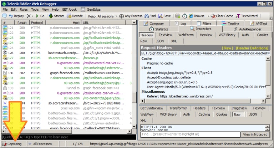Click the lock icon of session 133
Viewport: 274px width, 148px height.
(x=5, y=88)
